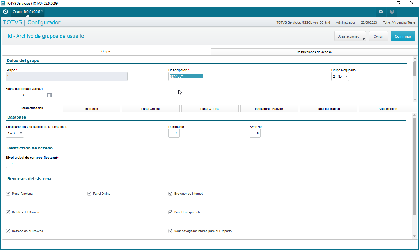Screen dimensions: 419x250
Task: Open the calendar picker for Fecha de bloqueo
Action: (x=49, y=95)
